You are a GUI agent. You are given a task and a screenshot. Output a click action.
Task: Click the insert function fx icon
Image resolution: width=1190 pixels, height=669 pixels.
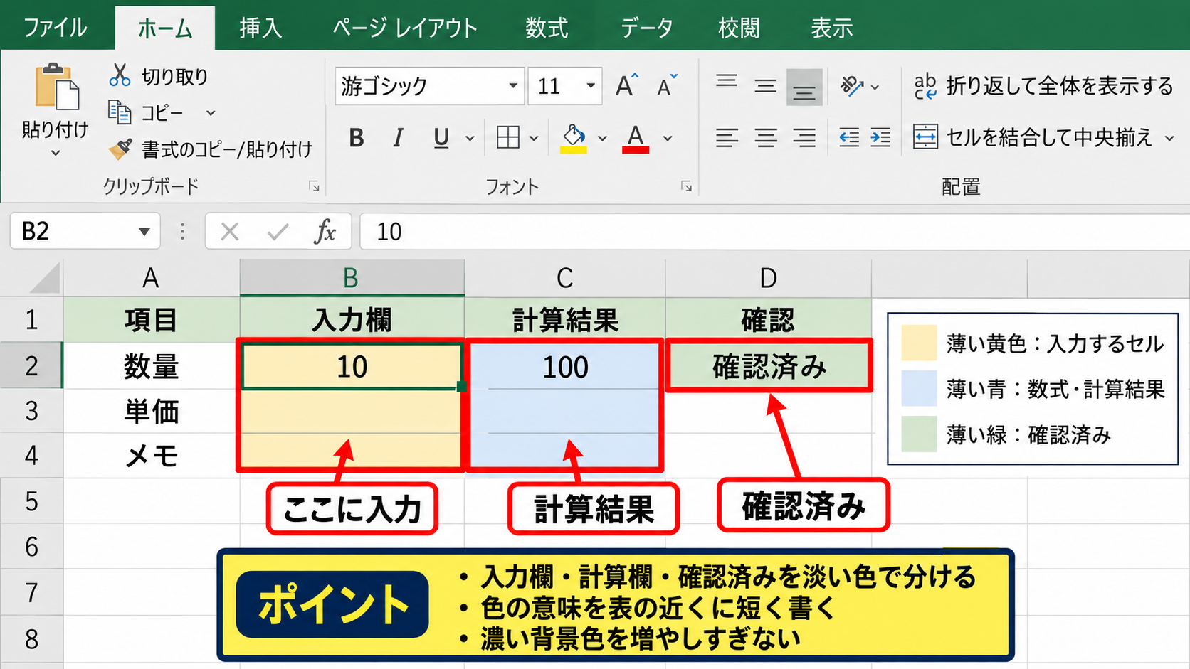[325, 231]
